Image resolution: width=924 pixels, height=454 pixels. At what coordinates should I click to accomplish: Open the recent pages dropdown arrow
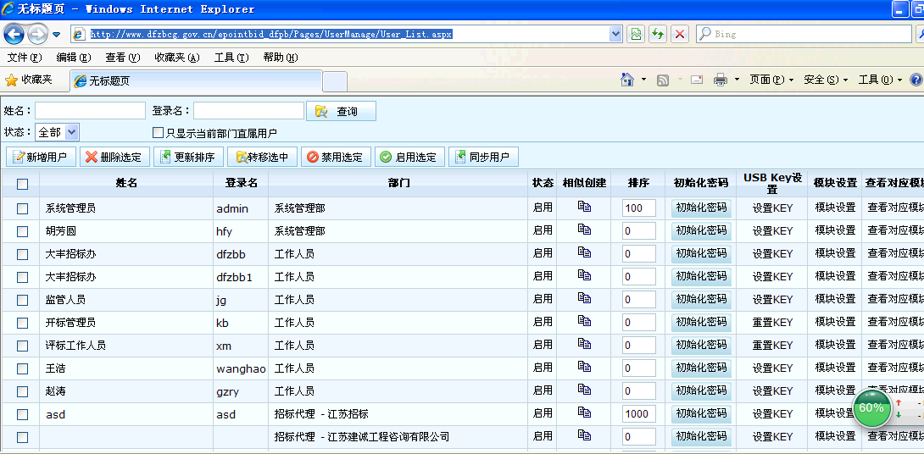tap(57, 34)
